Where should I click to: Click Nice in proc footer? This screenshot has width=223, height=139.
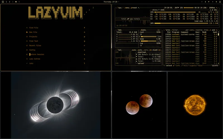(200, 66)
